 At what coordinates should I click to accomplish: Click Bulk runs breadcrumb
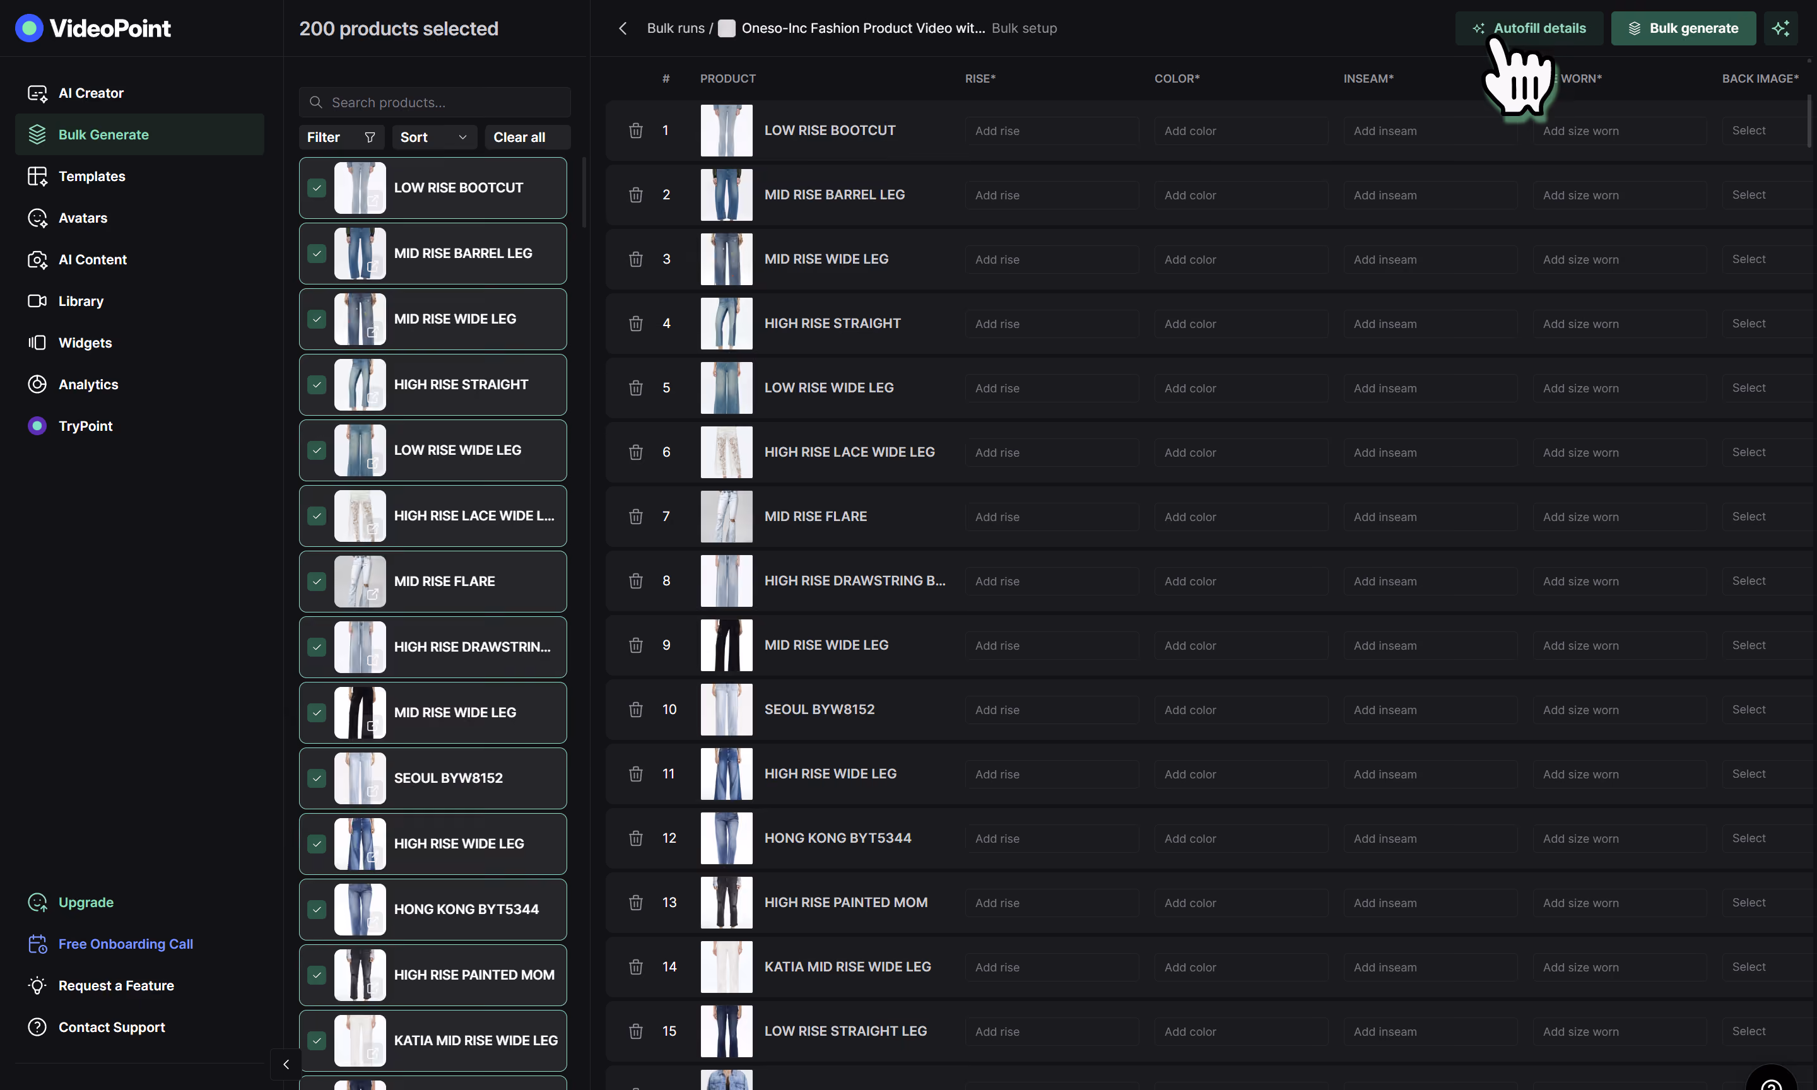[675, 28]
